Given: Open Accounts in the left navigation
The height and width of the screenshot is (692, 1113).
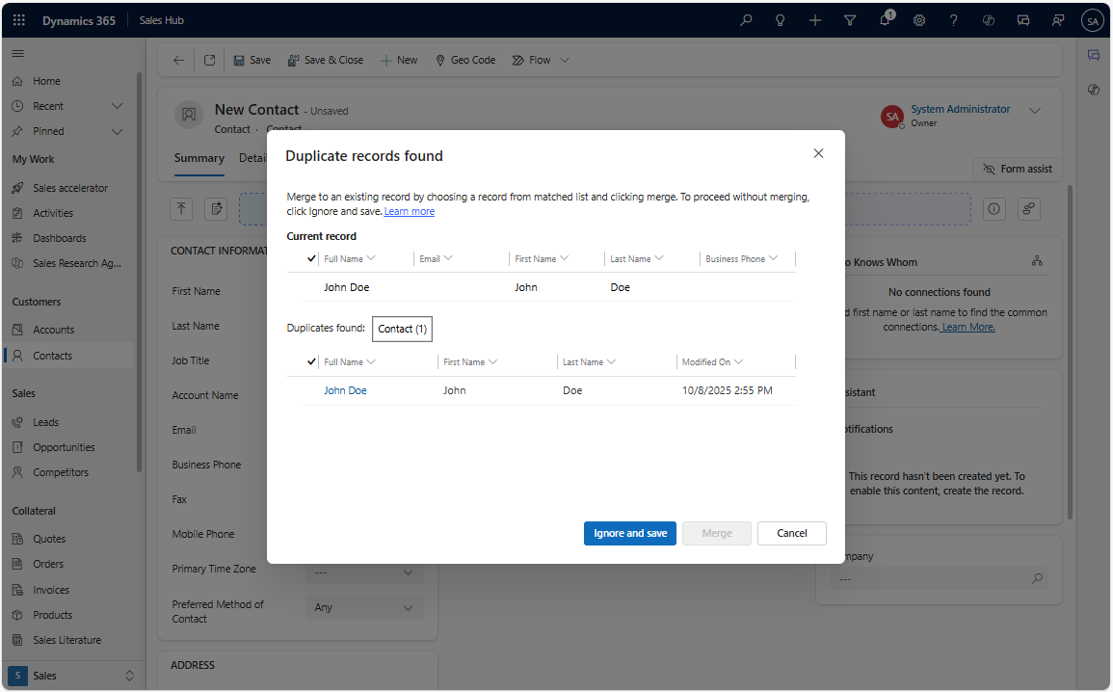Looking at the screenshot, I should (53, 330).
